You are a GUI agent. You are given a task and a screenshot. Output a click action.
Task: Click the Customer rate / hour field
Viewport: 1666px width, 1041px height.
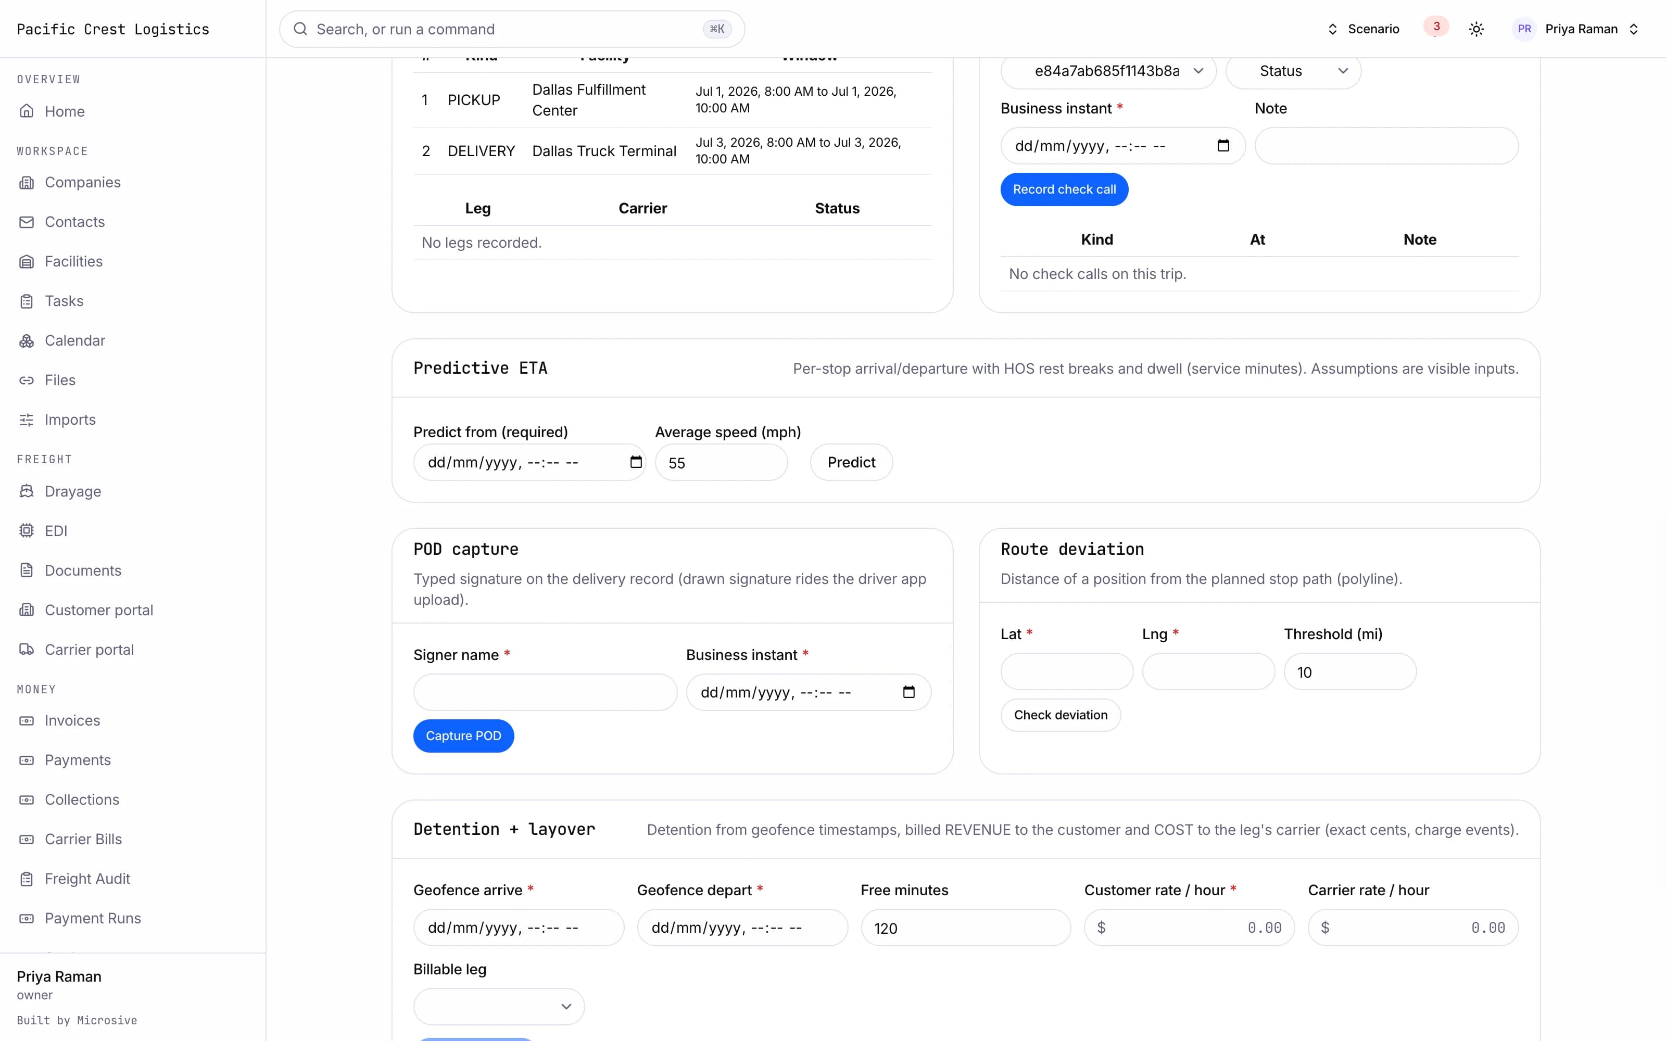(x=1189, y=928)
